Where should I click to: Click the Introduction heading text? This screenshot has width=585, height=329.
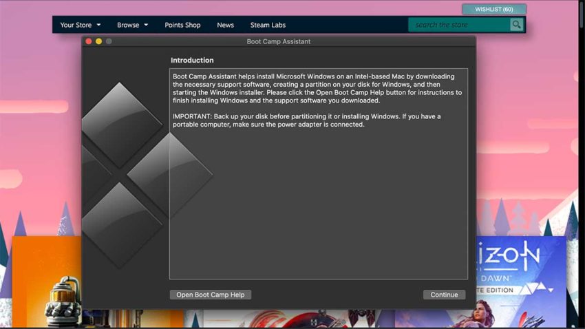[192, 61]
